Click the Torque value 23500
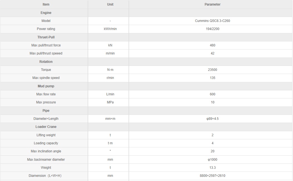This screenshot has width=293, height=181. click(x=213, y=70)
